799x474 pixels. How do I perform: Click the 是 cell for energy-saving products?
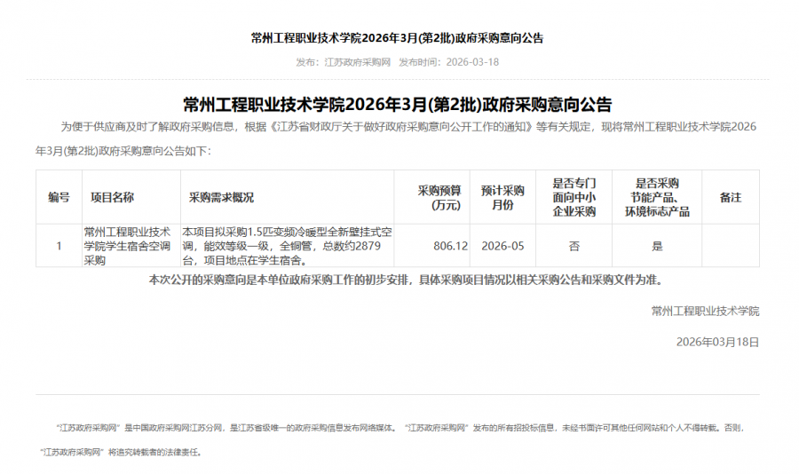click(657, 246)
